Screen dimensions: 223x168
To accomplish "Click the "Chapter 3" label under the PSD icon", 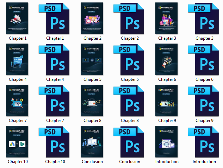I will point(204,38).
